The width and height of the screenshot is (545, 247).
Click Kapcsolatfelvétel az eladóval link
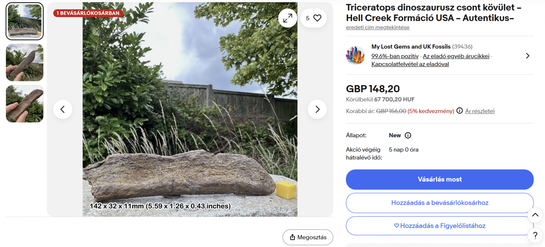pos(410,64)
